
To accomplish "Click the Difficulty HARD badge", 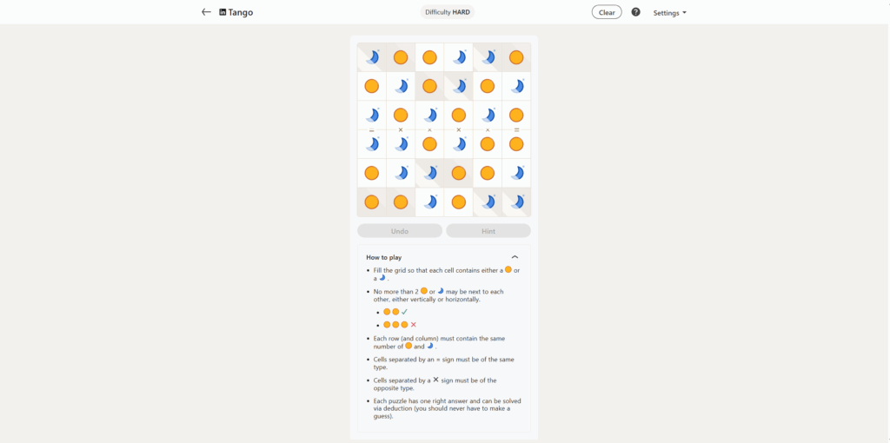I will tap(448, 12).
